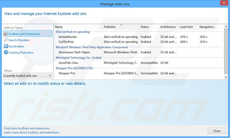Select the Shopper Pro add-on
This screenshot has height=138, width=230.
pos(138,73)
